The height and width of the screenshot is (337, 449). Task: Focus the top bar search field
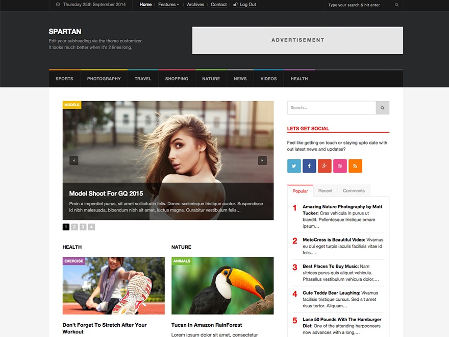(359, 5)
